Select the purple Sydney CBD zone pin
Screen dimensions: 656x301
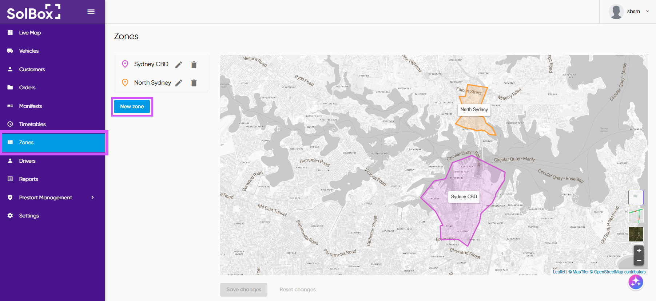coord(125,64)
